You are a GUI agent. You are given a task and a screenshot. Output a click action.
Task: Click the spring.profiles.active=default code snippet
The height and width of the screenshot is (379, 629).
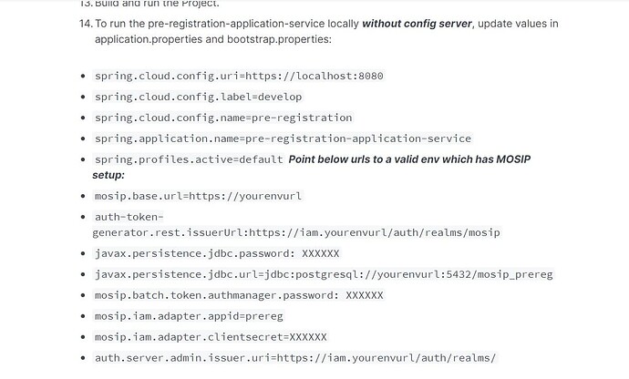click(188, 159)
